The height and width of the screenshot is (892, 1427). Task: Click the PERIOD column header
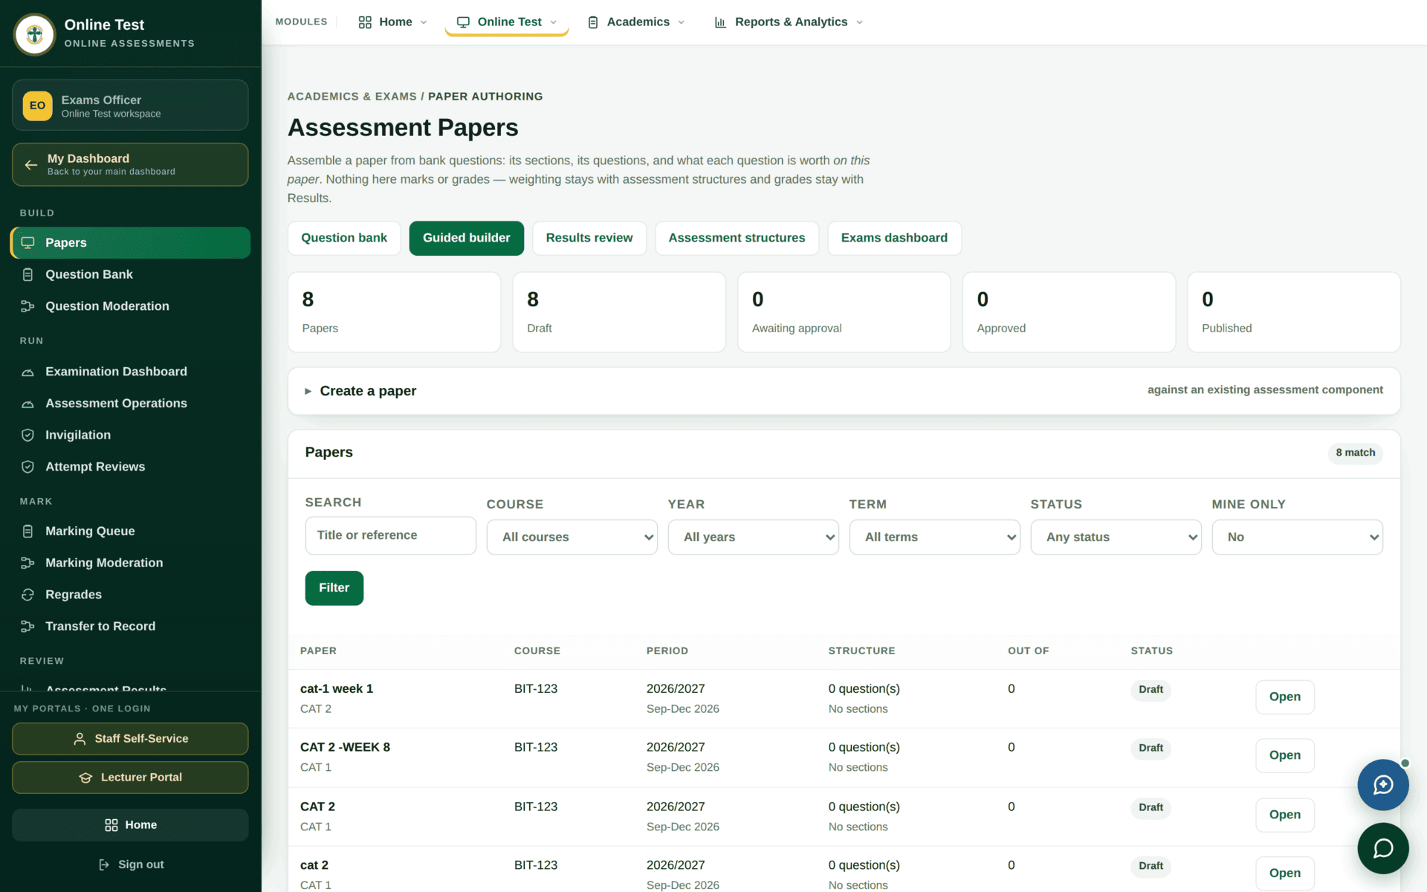667,651
